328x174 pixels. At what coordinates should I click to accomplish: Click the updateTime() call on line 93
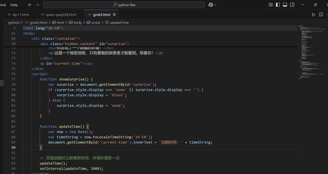coord(54,163)
